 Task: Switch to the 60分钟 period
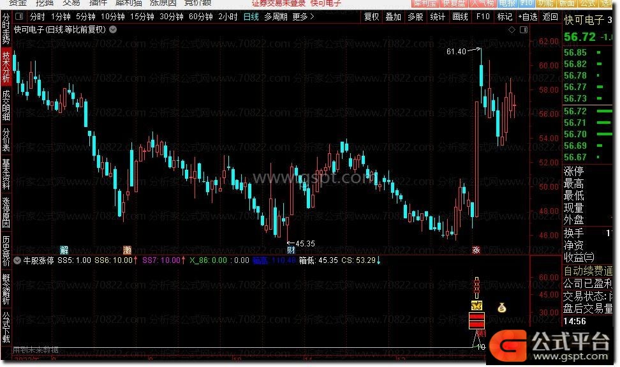(x=201, y=17)
